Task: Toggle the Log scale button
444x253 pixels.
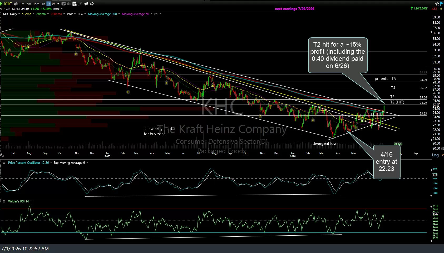Action: tap(435, 155)
